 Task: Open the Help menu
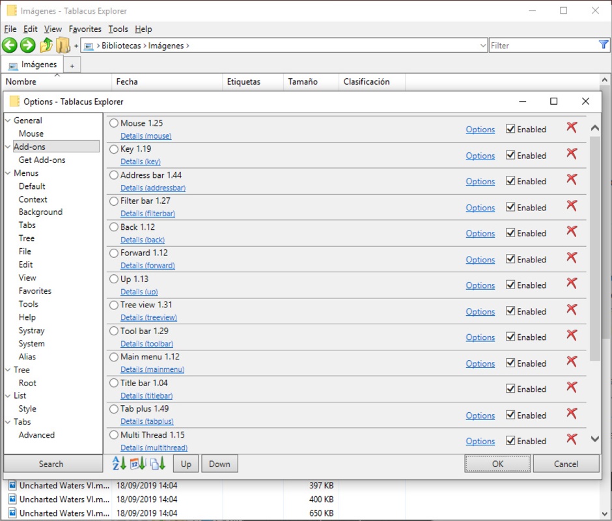click(143, 29)
